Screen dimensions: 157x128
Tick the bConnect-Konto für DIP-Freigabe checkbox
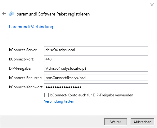click(x=47, y=95)
